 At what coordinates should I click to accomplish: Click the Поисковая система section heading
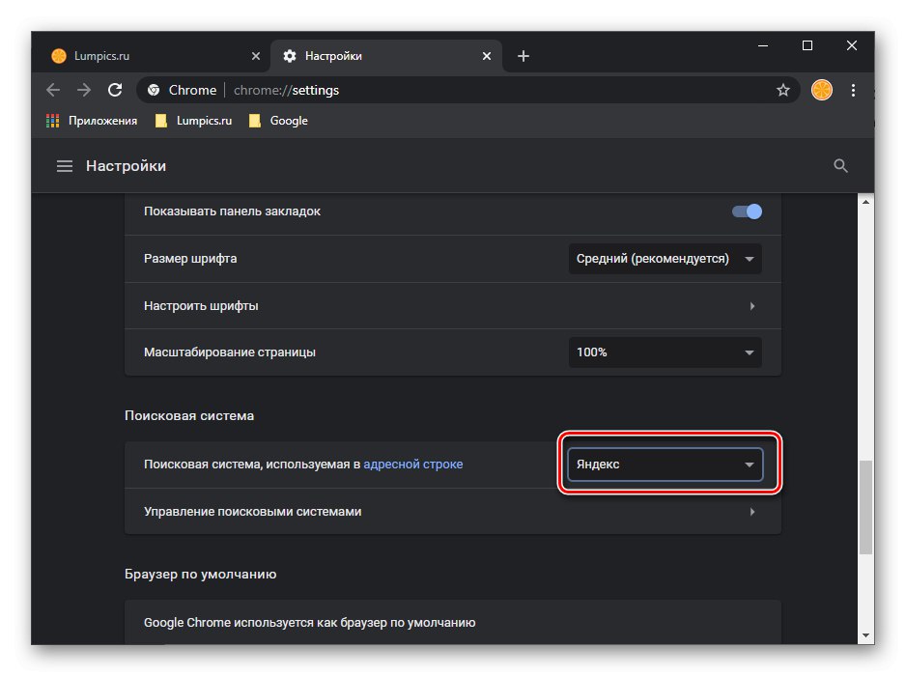[189, 416]
